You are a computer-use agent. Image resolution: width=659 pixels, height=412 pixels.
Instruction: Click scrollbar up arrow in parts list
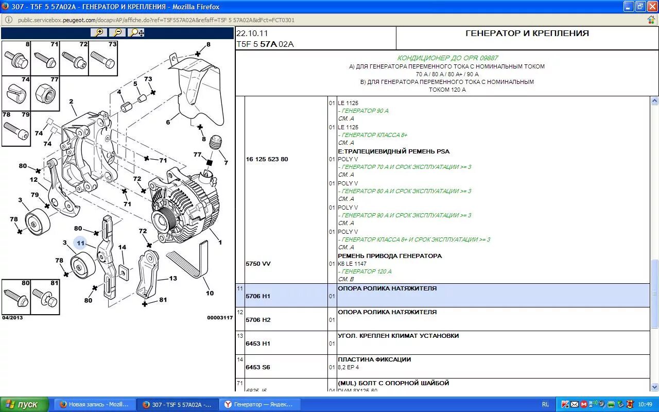pos(654,101)
